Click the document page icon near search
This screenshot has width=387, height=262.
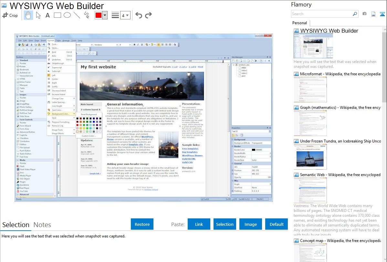click(x=373, y=14)
